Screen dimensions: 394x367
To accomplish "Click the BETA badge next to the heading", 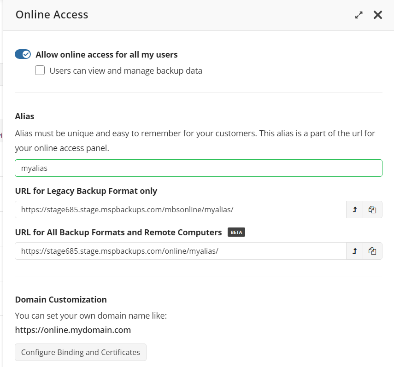I will pyautogui.click(x=236, y=232).
